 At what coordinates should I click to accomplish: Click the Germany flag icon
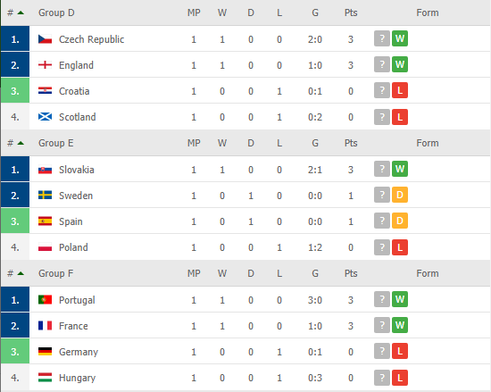pos(45,351)
